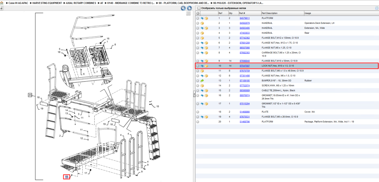Screen dimensions: 379x182
Task: Click the box icon in Ref 7 row
Action: coord(206,48)
